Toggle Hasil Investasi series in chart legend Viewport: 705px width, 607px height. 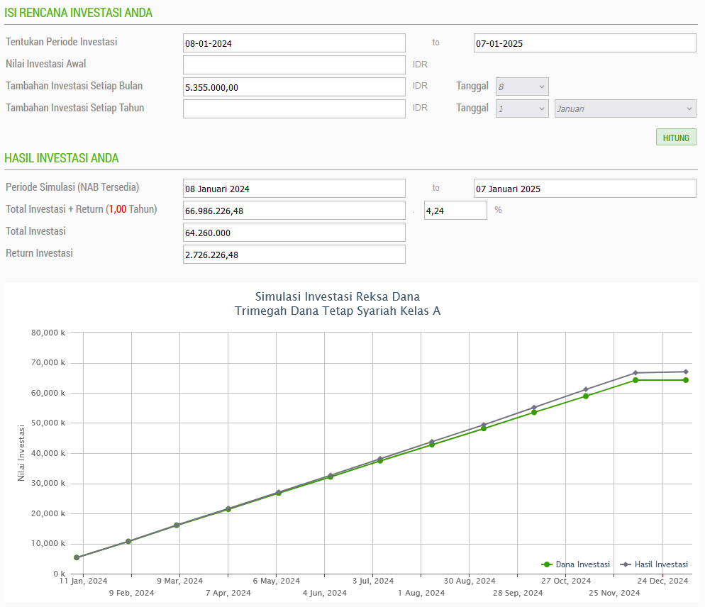(654, 564)
